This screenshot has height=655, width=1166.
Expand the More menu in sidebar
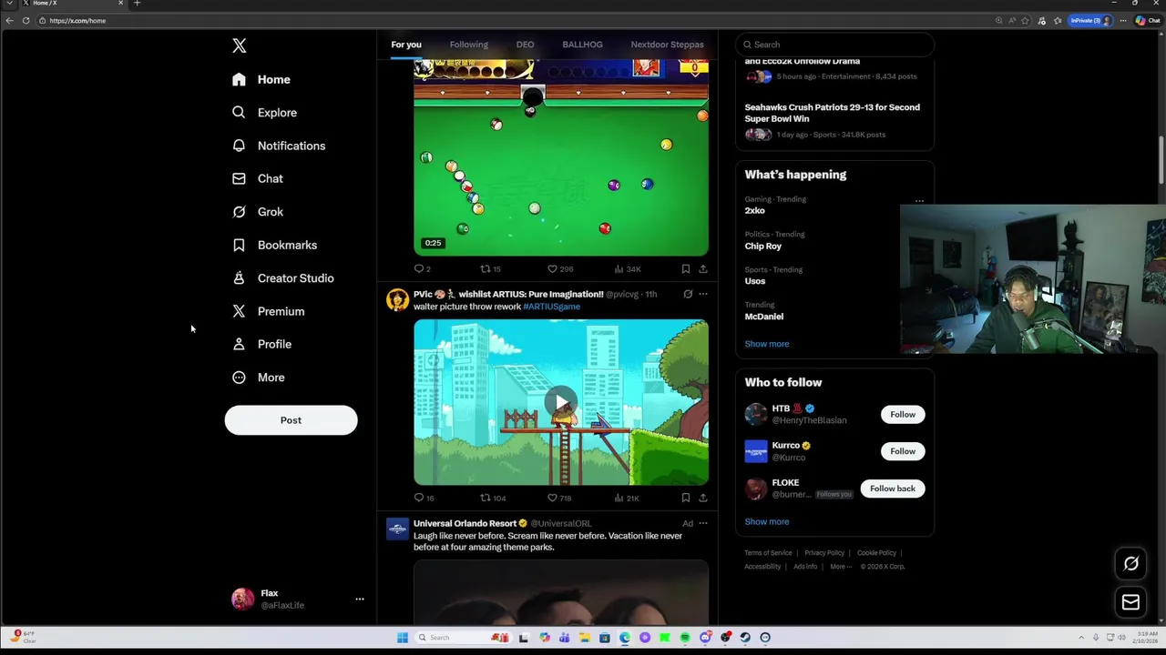258,378
